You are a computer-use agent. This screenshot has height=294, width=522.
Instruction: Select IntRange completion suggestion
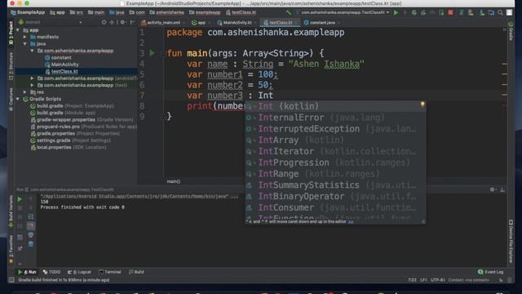[x=335, y=174]
